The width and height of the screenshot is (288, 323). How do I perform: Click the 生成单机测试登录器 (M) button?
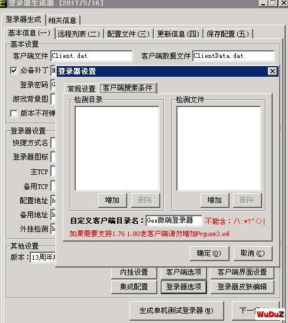click(x=177, y=310)
